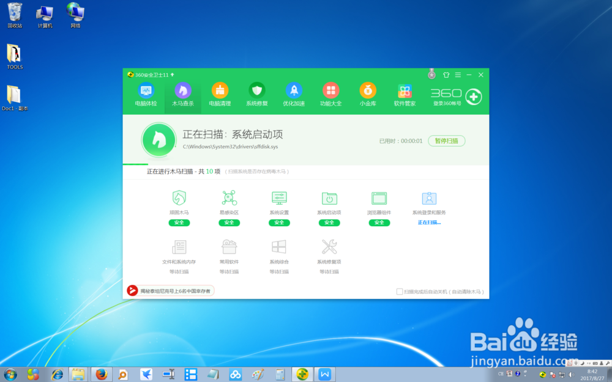Click the trojan scan horse logo

click(x=159, y=140)
